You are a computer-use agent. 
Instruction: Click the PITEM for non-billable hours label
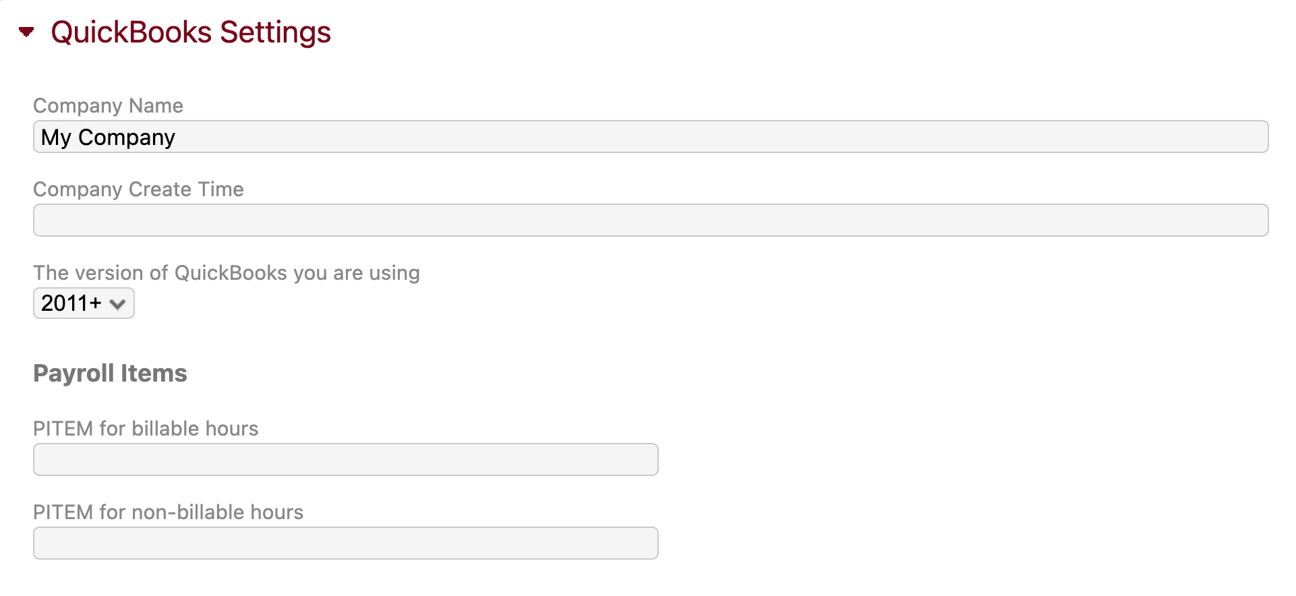[x=168, y=512]
